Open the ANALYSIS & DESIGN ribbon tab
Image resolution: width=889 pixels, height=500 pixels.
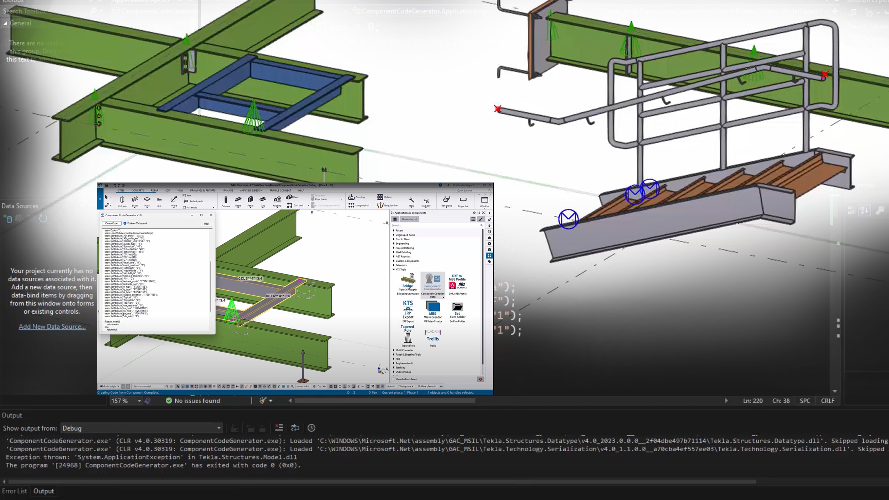click(251, 190)
